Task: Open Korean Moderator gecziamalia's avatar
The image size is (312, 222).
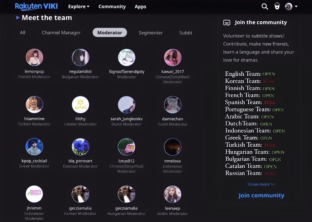Action: [80, 194]
